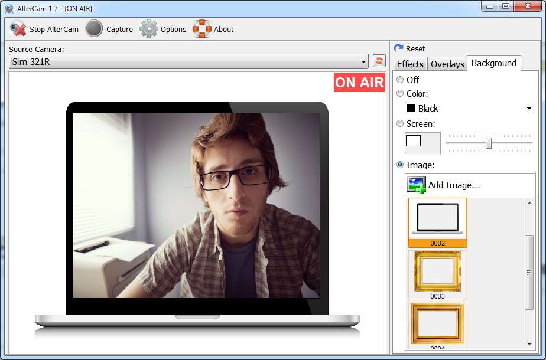Screen dimensions: 546x360
Task: Click the Reset arrow icon
Action: coord(399,48)
